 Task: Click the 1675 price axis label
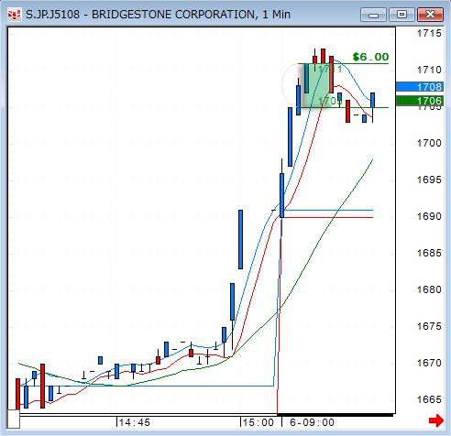[429, 326]
